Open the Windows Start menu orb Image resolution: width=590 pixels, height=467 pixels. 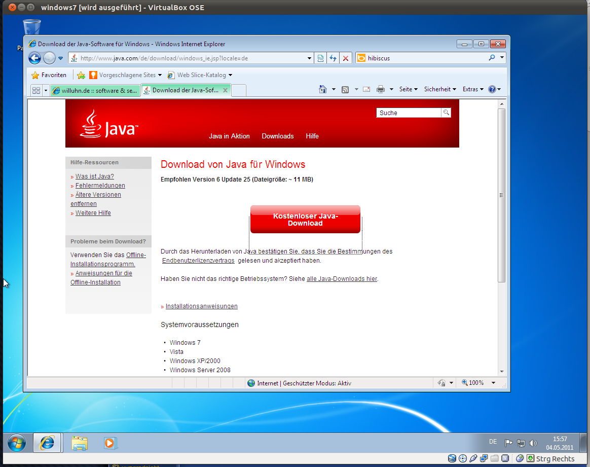point(17,443)
